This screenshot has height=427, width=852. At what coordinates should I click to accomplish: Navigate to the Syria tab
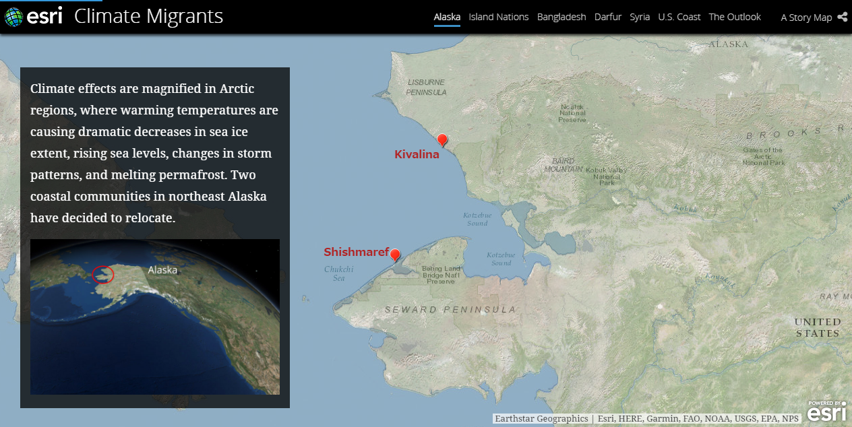(x=640, y=17)
